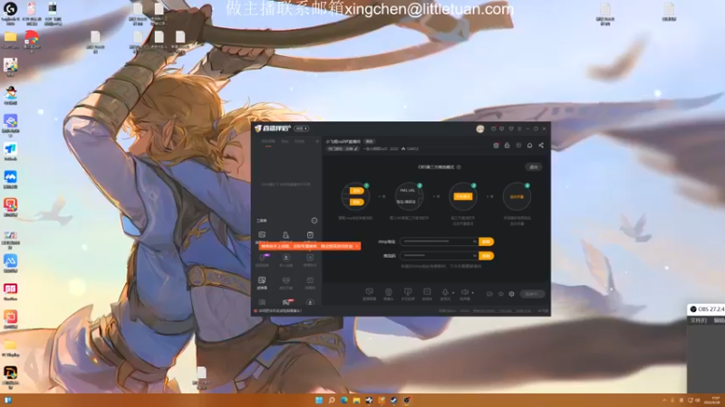The height and width of the screenshot is (407, 725).
Task: Open the mode dropdown pill beside the app logo
Action: tap(302, 128)
